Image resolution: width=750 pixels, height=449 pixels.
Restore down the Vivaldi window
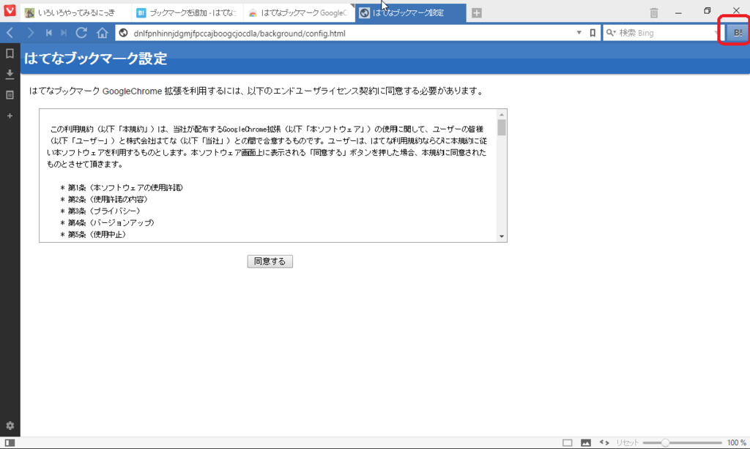tap(708, 11)
